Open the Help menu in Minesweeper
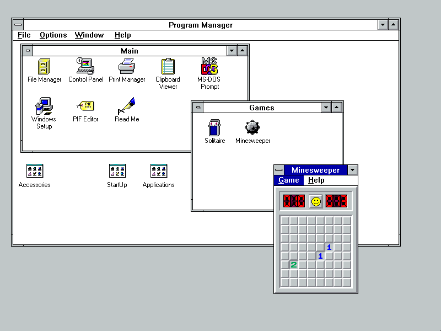 coord(316,180)
